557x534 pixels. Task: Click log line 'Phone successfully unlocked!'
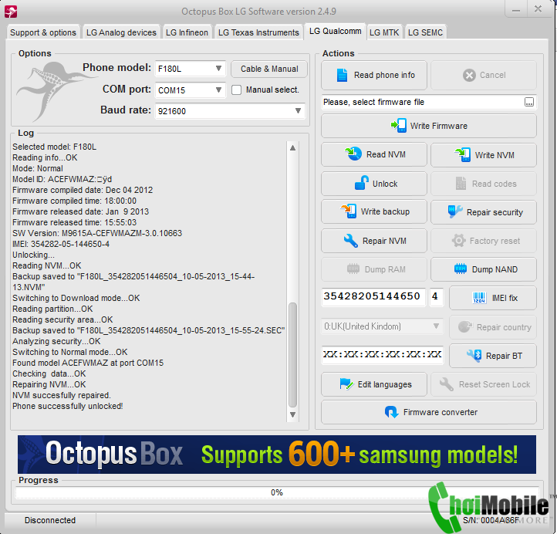(68, 406)
